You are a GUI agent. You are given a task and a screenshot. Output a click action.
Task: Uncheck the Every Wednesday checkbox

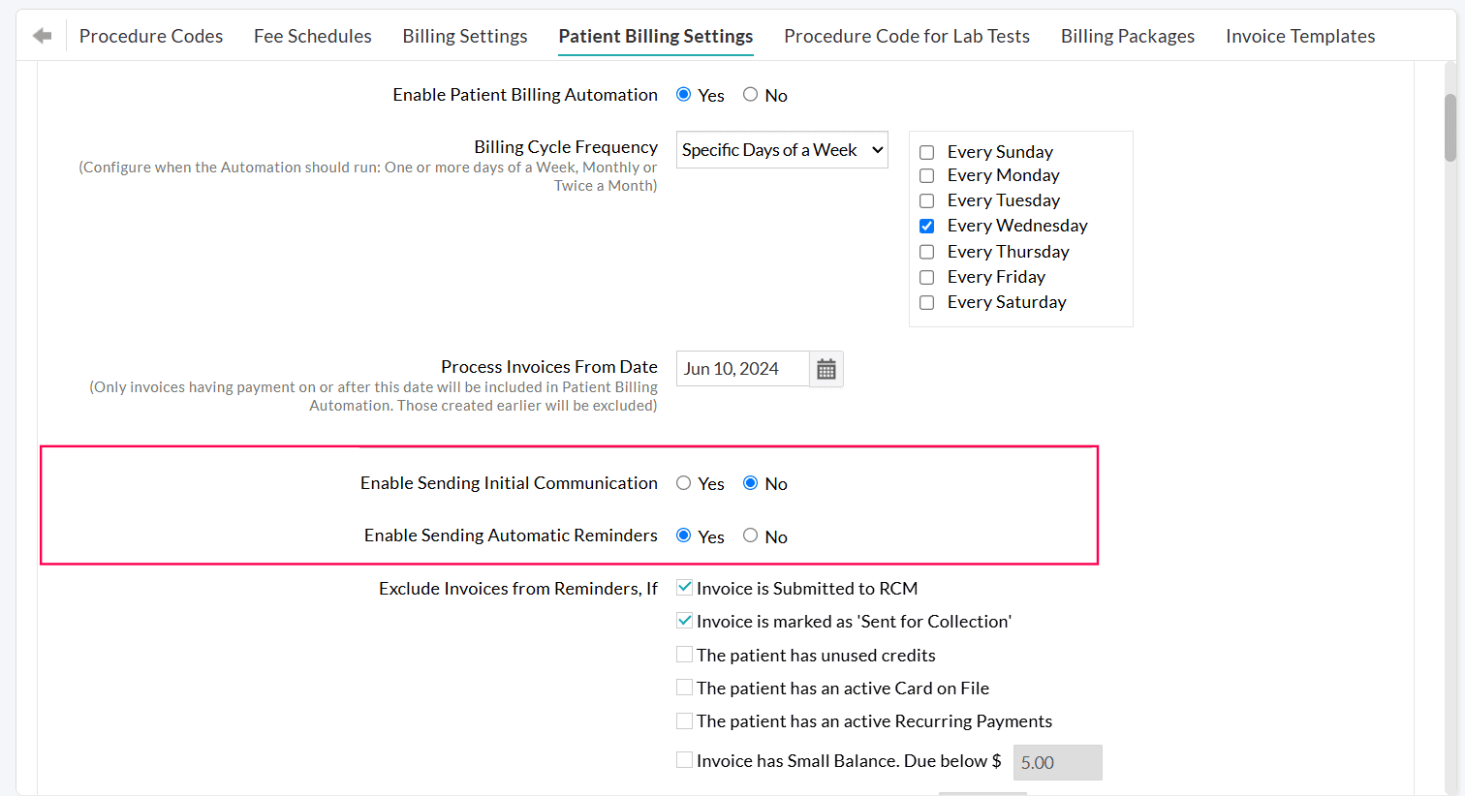tap(926, 226)
